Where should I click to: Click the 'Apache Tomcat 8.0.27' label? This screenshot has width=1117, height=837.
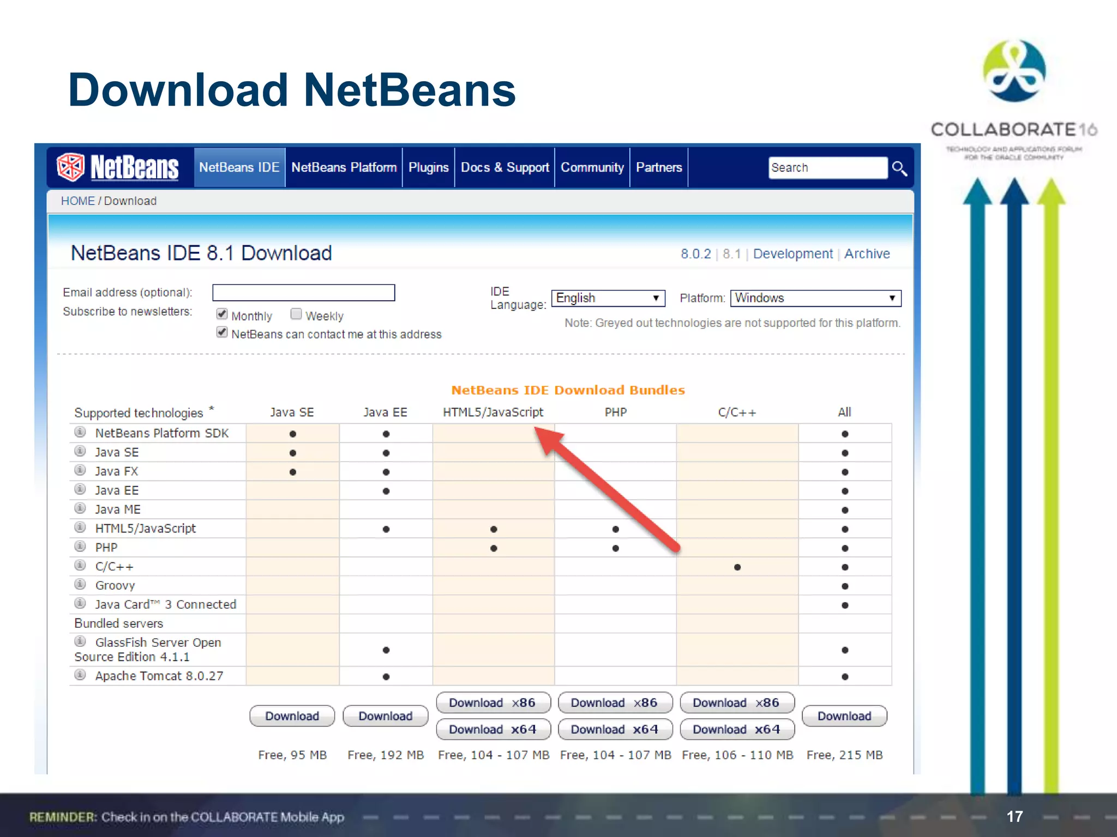[x=159, y=676]
